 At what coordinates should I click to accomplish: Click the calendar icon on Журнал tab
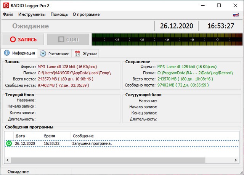click(x=77, y=53)
